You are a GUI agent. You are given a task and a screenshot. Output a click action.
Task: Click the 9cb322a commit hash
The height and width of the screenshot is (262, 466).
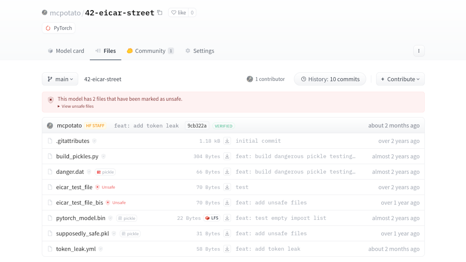pos(197,126)
